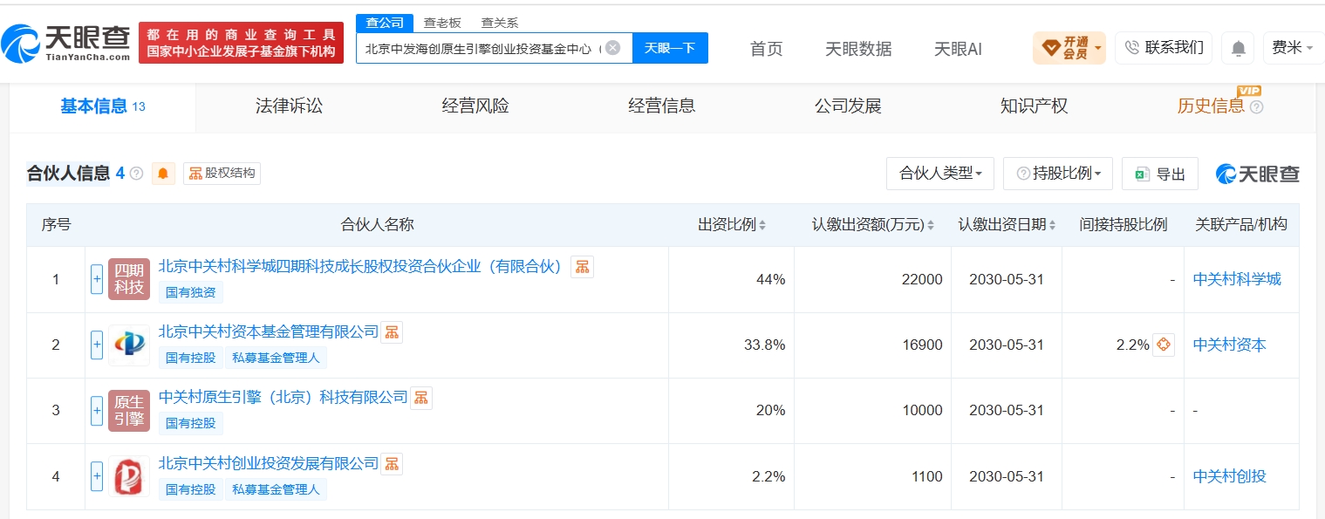This screenshot has width=1325, height=519.
Task: Click the 北京中关村创业投资发展 company logo
Action: click(129, 476)
